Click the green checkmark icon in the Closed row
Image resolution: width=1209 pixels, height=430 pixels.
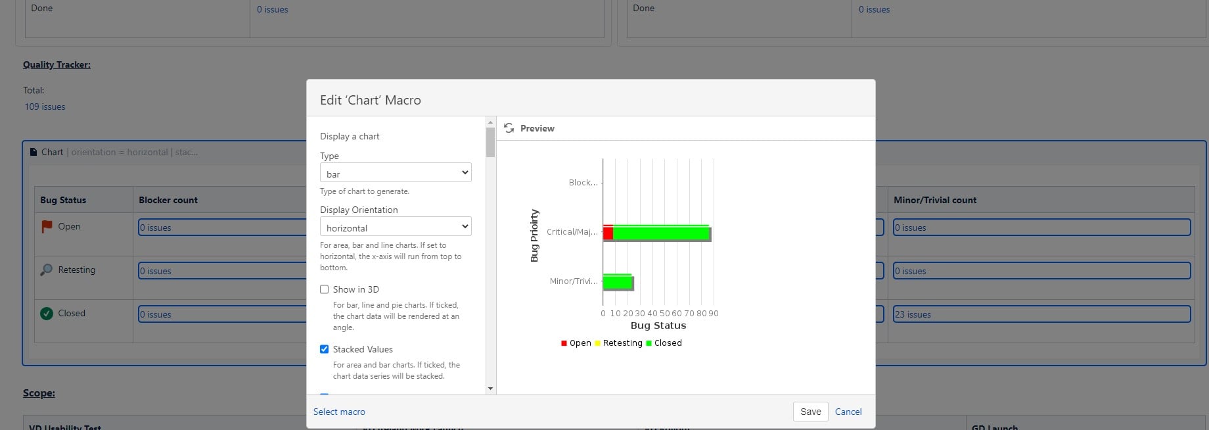tap(47, 314)
